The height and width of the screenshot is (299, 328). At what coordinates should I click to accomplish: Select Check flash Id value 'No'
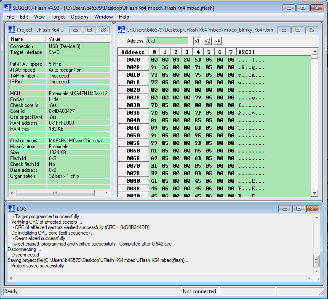(x=52, y=164)
